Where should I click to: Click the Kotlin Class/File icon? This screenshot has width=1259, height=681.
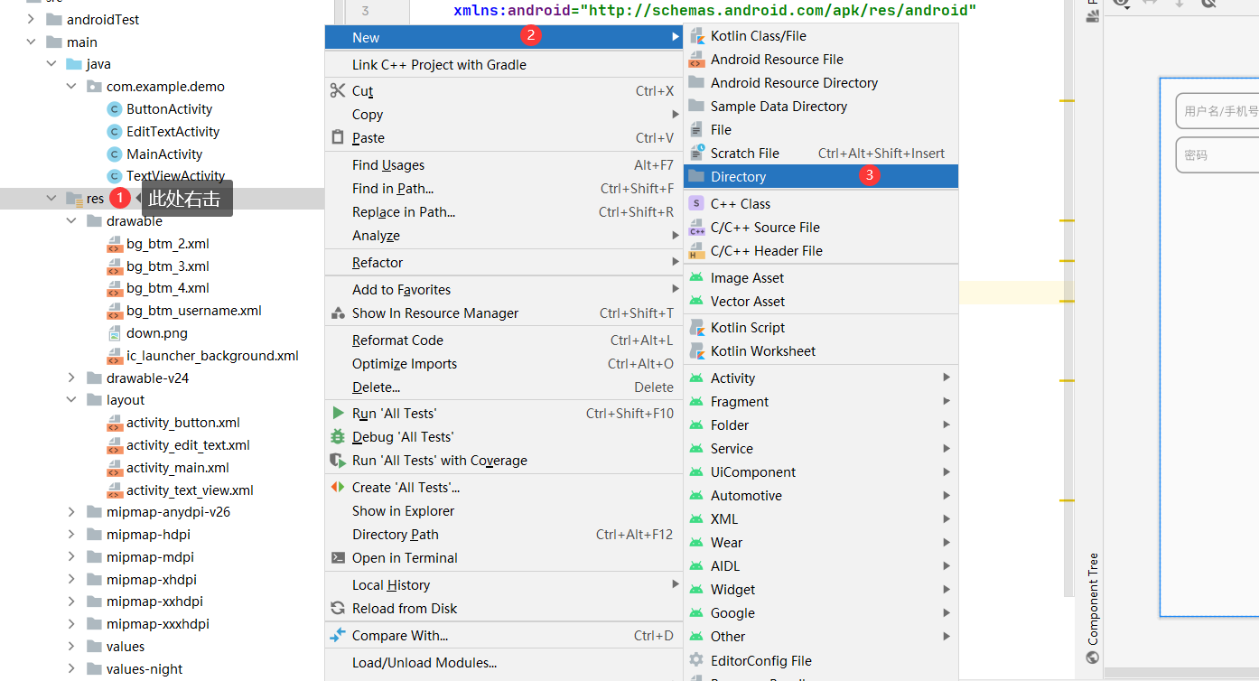pyautogui.click(x=696, y=36)
